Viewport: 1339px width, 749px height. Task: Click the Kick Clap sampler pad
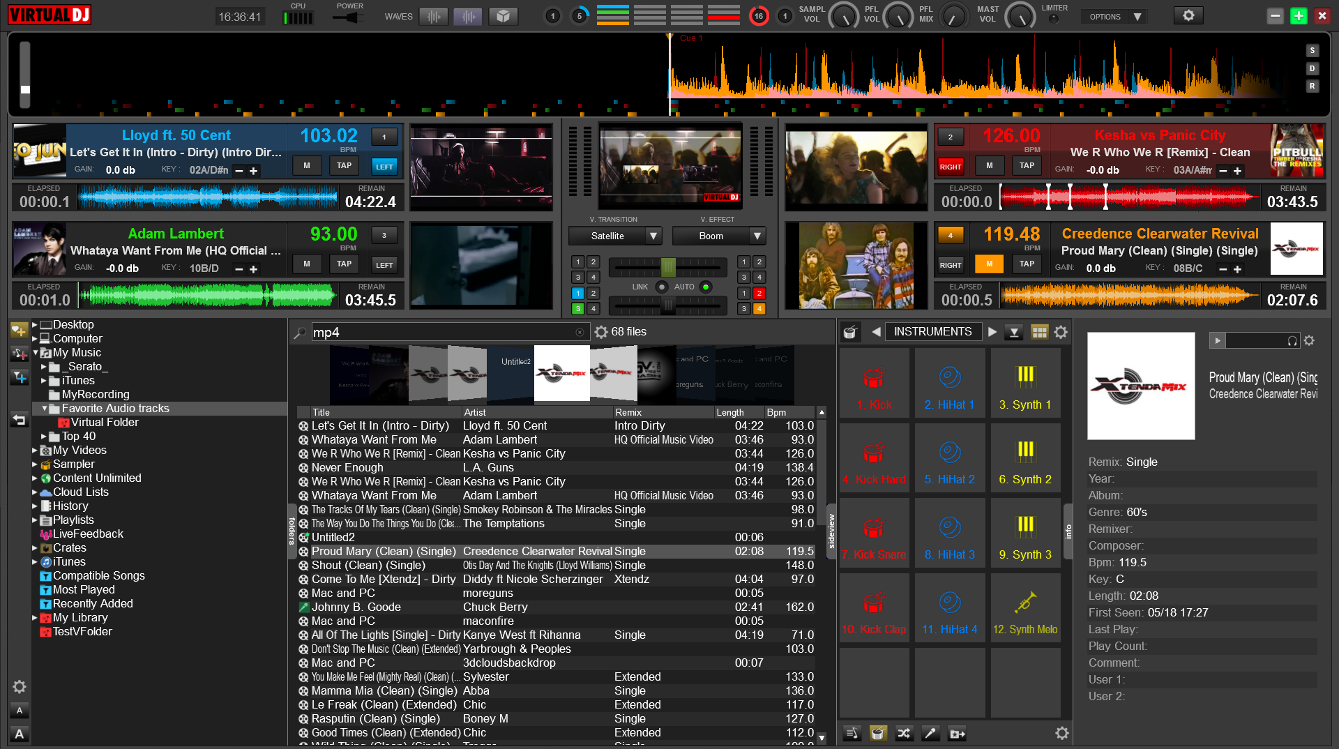pyautogui.click(x=874, y=608)
